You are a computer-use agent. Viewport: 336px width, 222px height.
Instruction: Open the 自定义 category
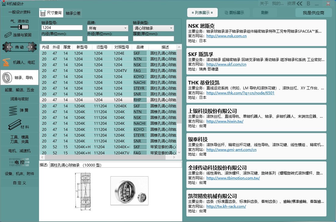(x=20, y=183)
